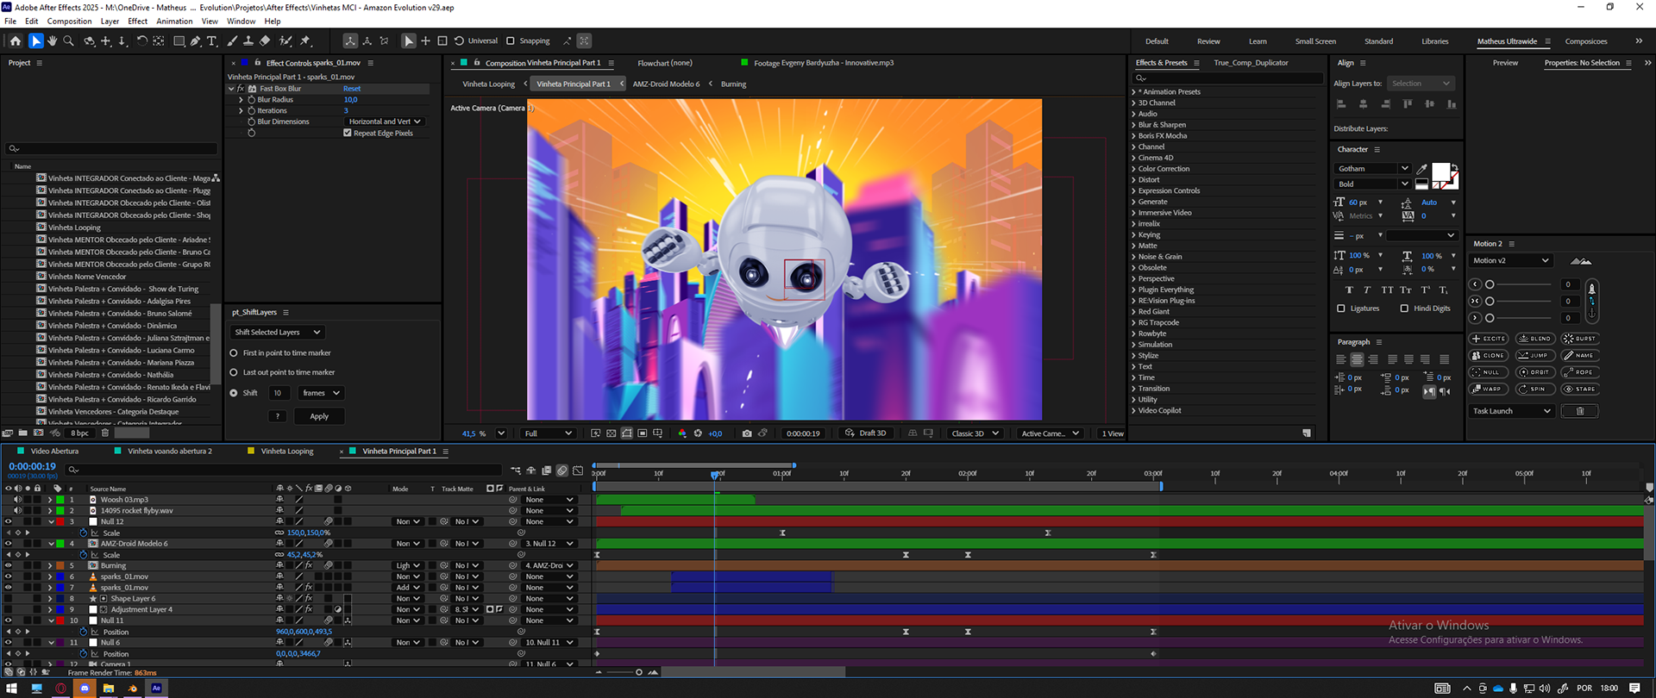Click the Reset Exposure icon in viewer

[x=698, y=433]
